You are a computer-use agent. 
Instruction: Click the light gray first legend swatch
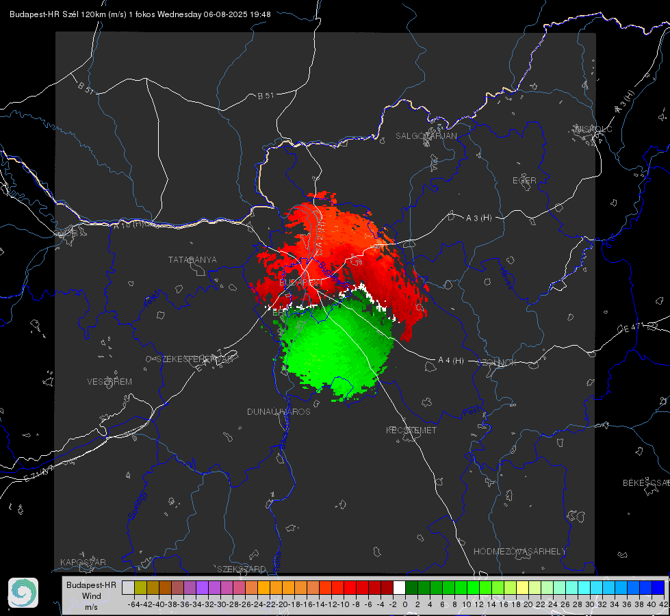click(x=128, y=587)
